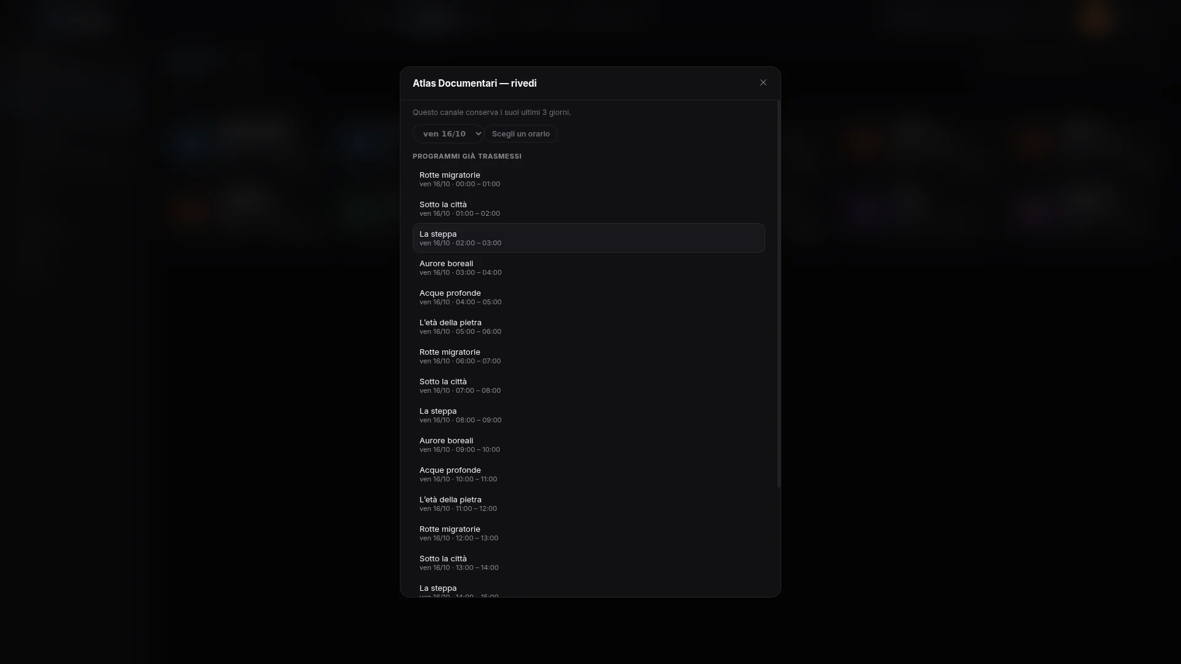Select Rotte migratorie at 12:00 – 13:00
This screenshot has width=1181, height=664.
(x=589, y=533)
